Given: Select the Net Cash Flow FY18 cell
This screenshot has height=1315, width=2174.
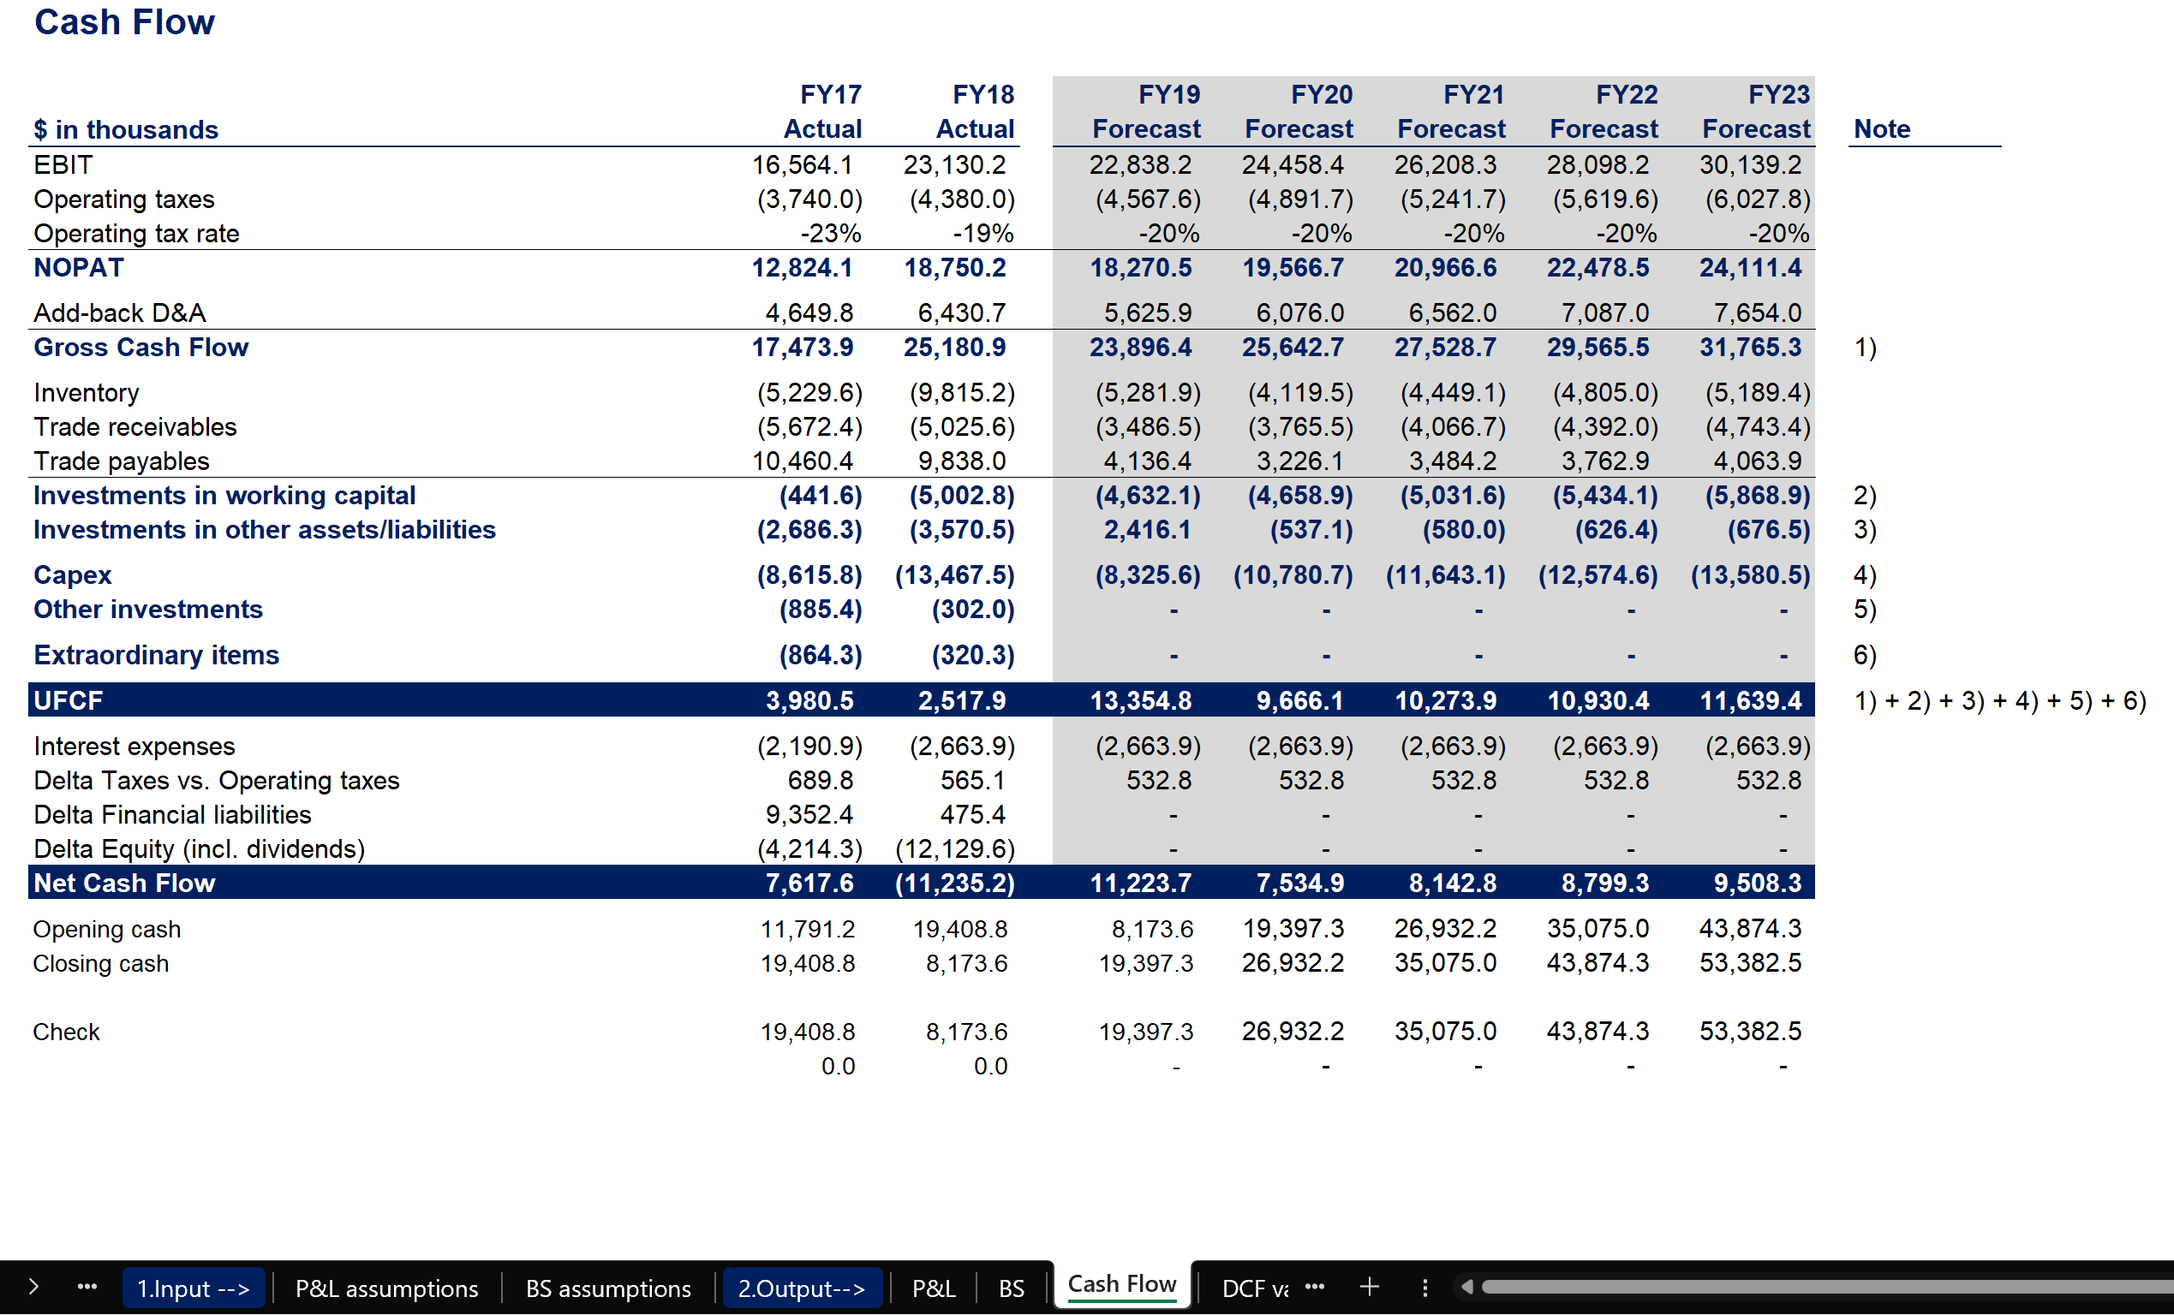Looking at the screenshot, I should pos(954,883).
